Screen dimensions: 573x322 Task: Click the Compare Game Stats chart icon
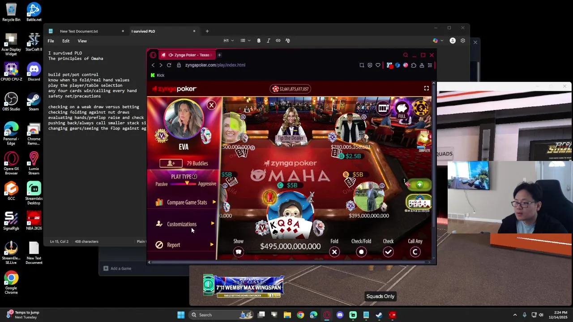point(159,202)
